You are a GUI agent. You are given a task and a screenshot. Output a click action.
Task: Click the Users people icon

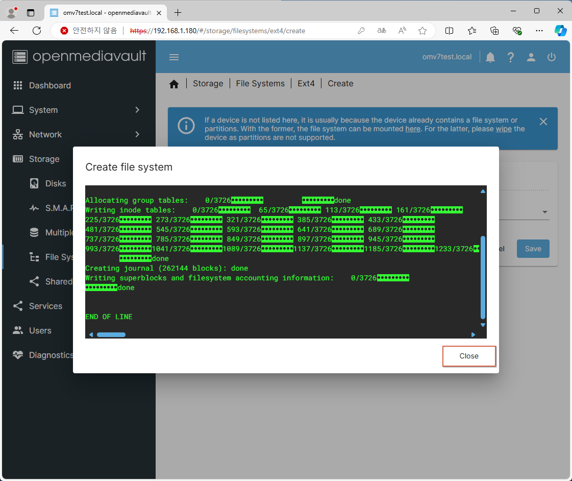[x=18, y=330]
